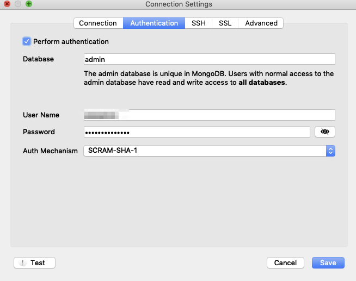
Task: Focus the Database input field
Action: tap(210, 59)
